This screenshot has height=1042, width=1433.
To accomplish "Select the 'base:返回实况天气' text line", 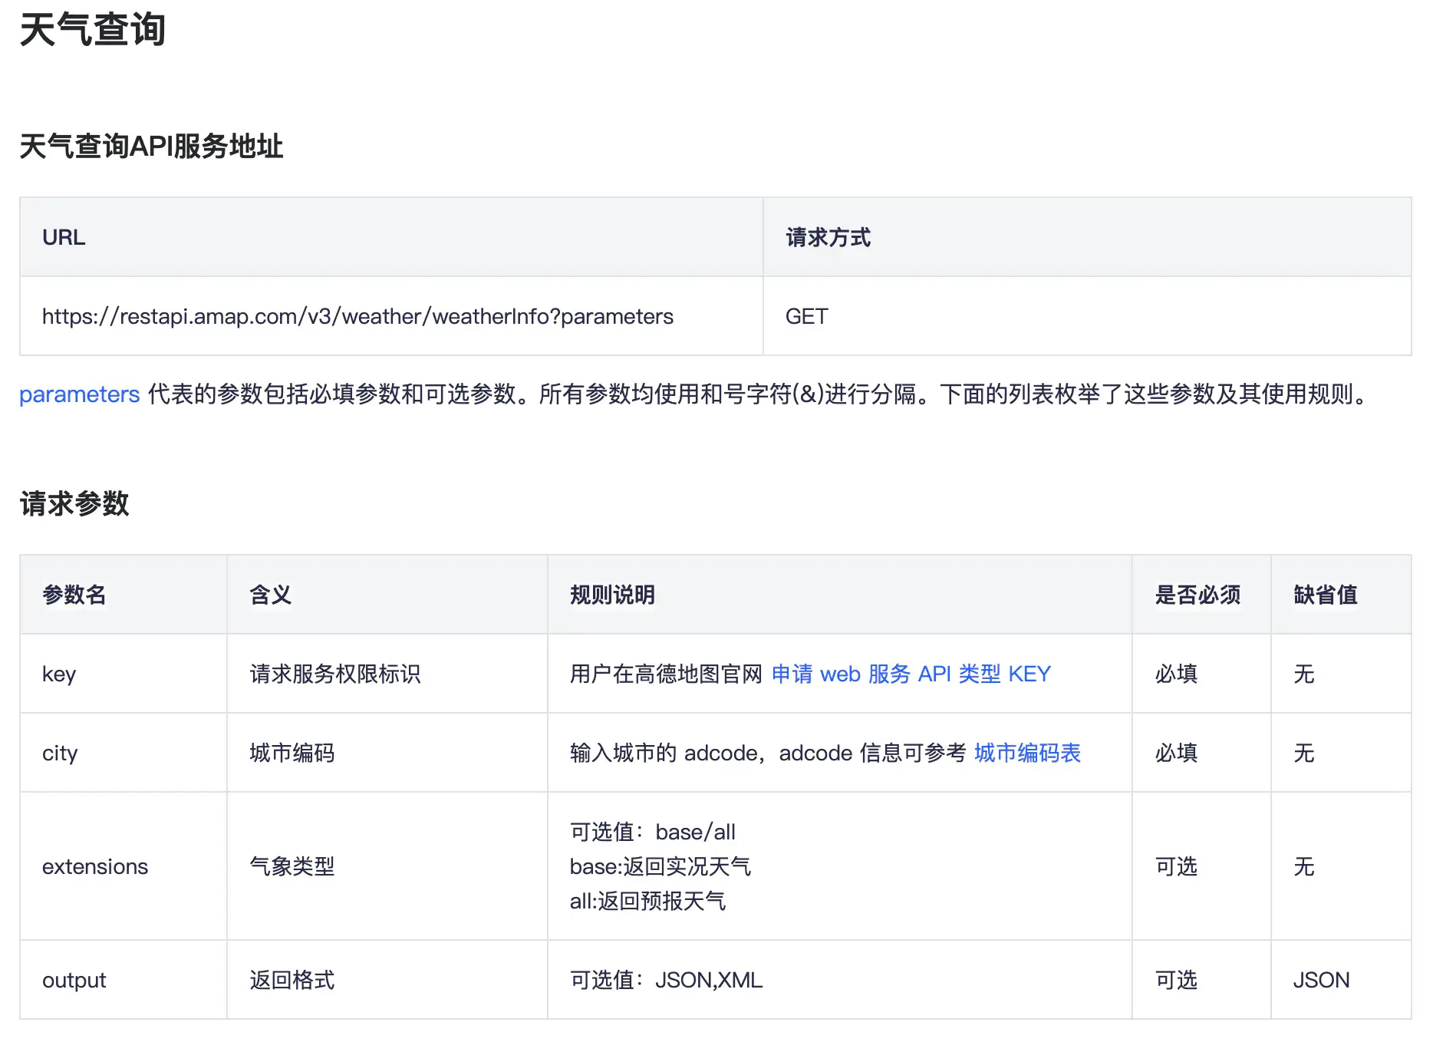I will [660, 866].
